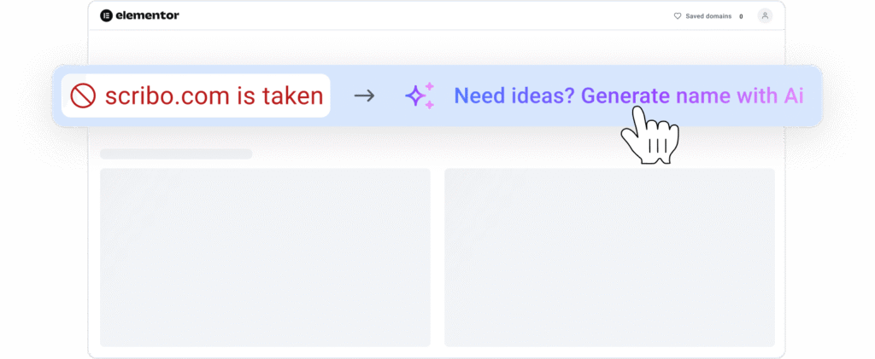The width and height of the screenshot is (875, 359).
Task: Click the grey loading heading bar
Action: pyautogui.click(x=176, y=154)
